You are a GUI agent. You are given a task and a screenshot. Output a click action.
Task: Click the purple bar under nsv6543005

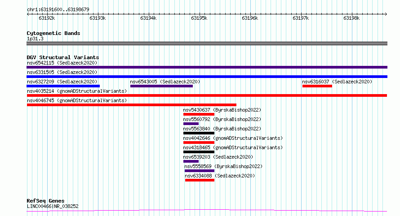pos(161,86)
